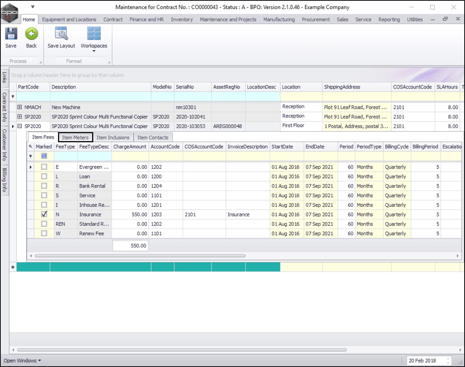465x367 pixels.
Task: Click the green Back arrow icon
Action: [32, 34]
